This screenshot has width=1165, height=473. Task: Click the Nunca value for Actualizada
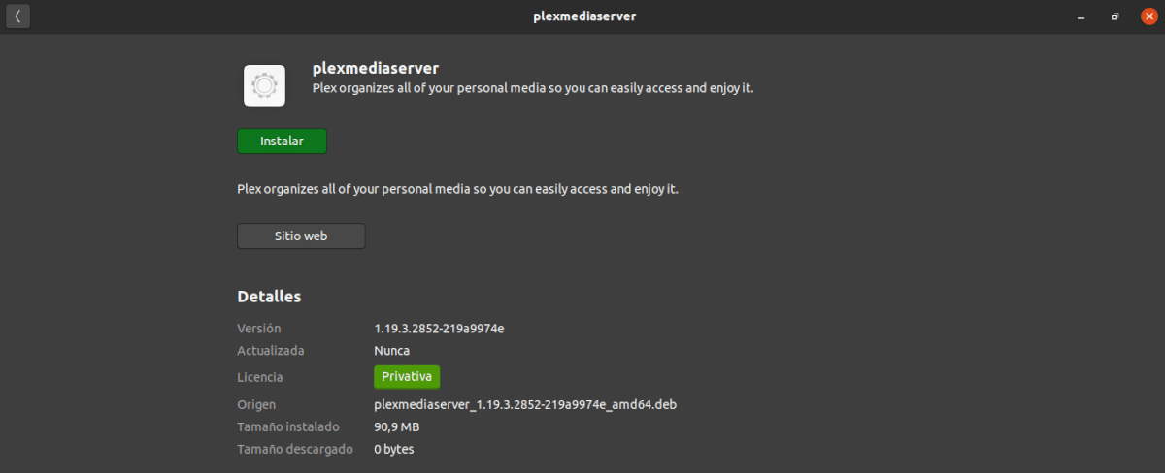392,351
